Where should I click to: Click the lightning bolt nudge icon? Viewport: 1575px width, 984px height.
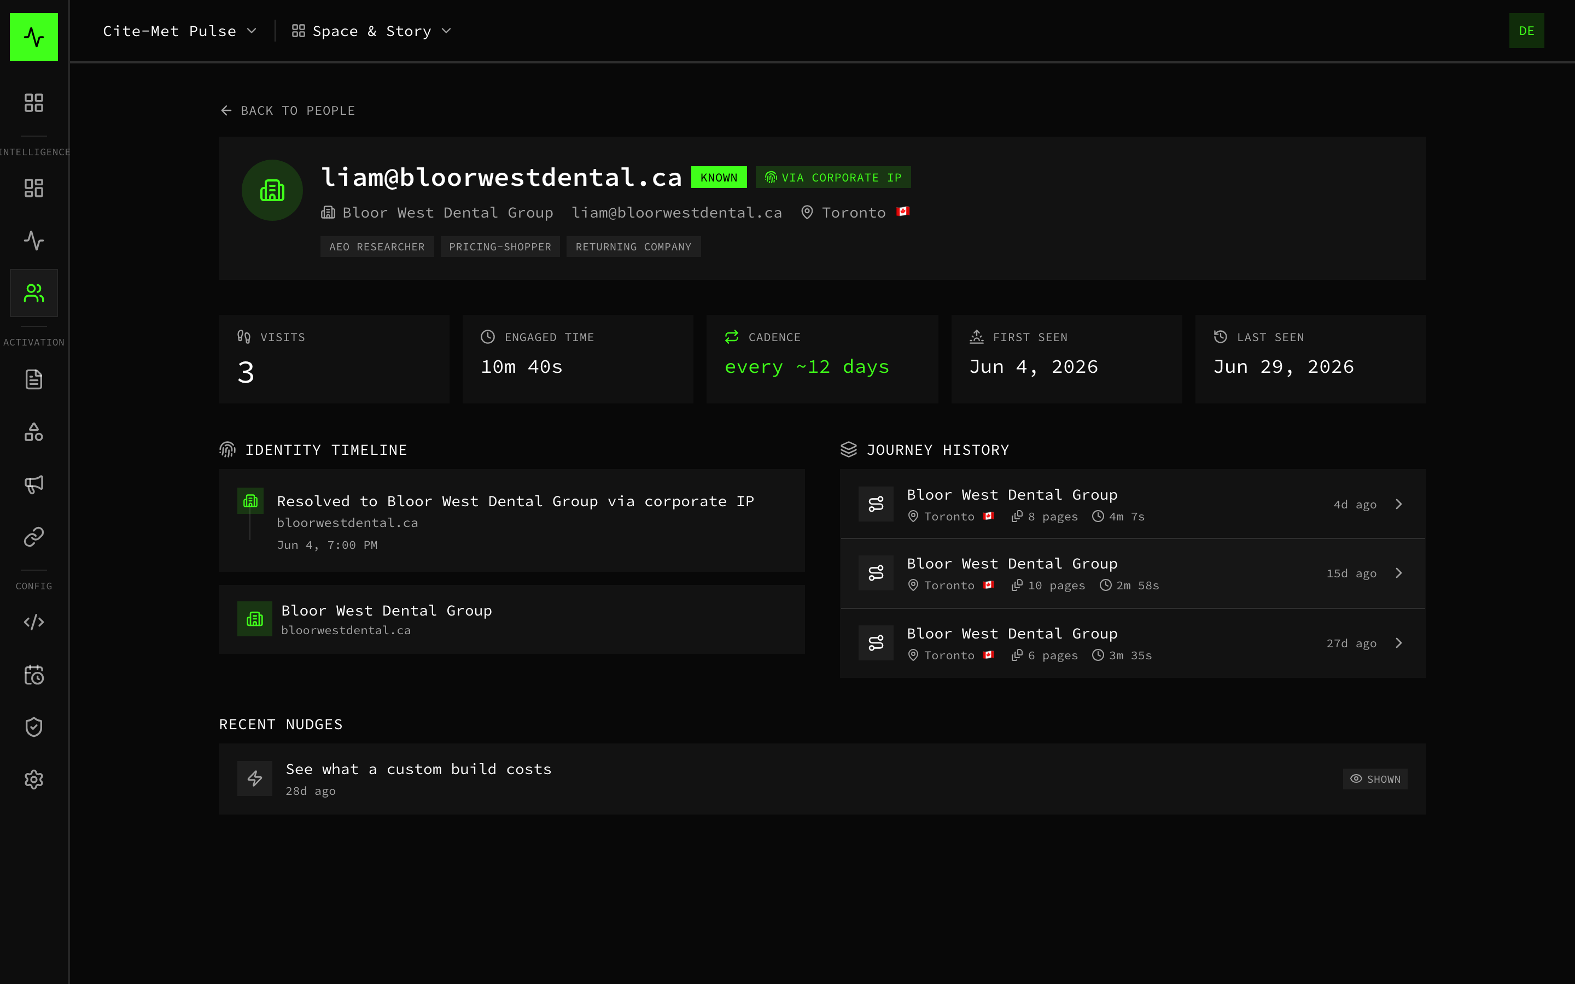pos(254,779)
